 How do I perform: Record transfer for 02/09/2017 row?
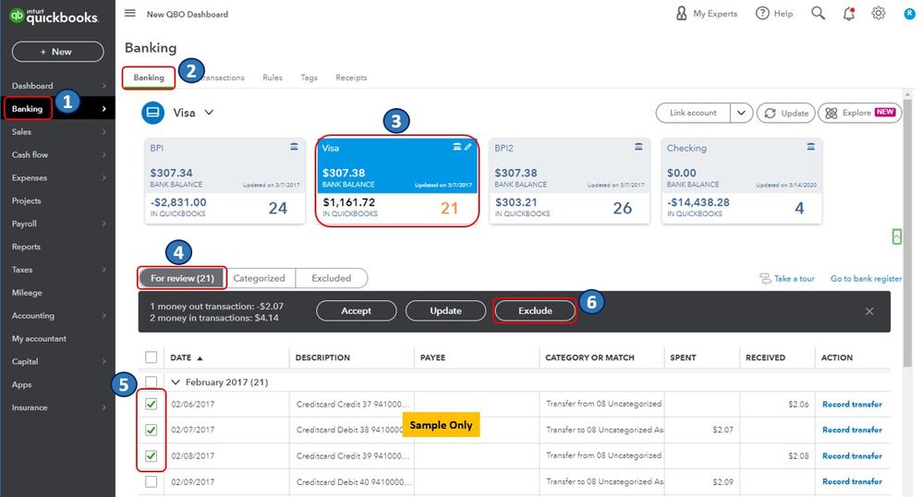pyautogui.click(x=852, y=481)
